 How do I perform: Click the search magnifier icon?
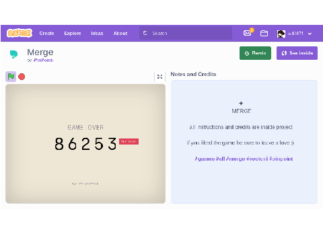[145, 33]
